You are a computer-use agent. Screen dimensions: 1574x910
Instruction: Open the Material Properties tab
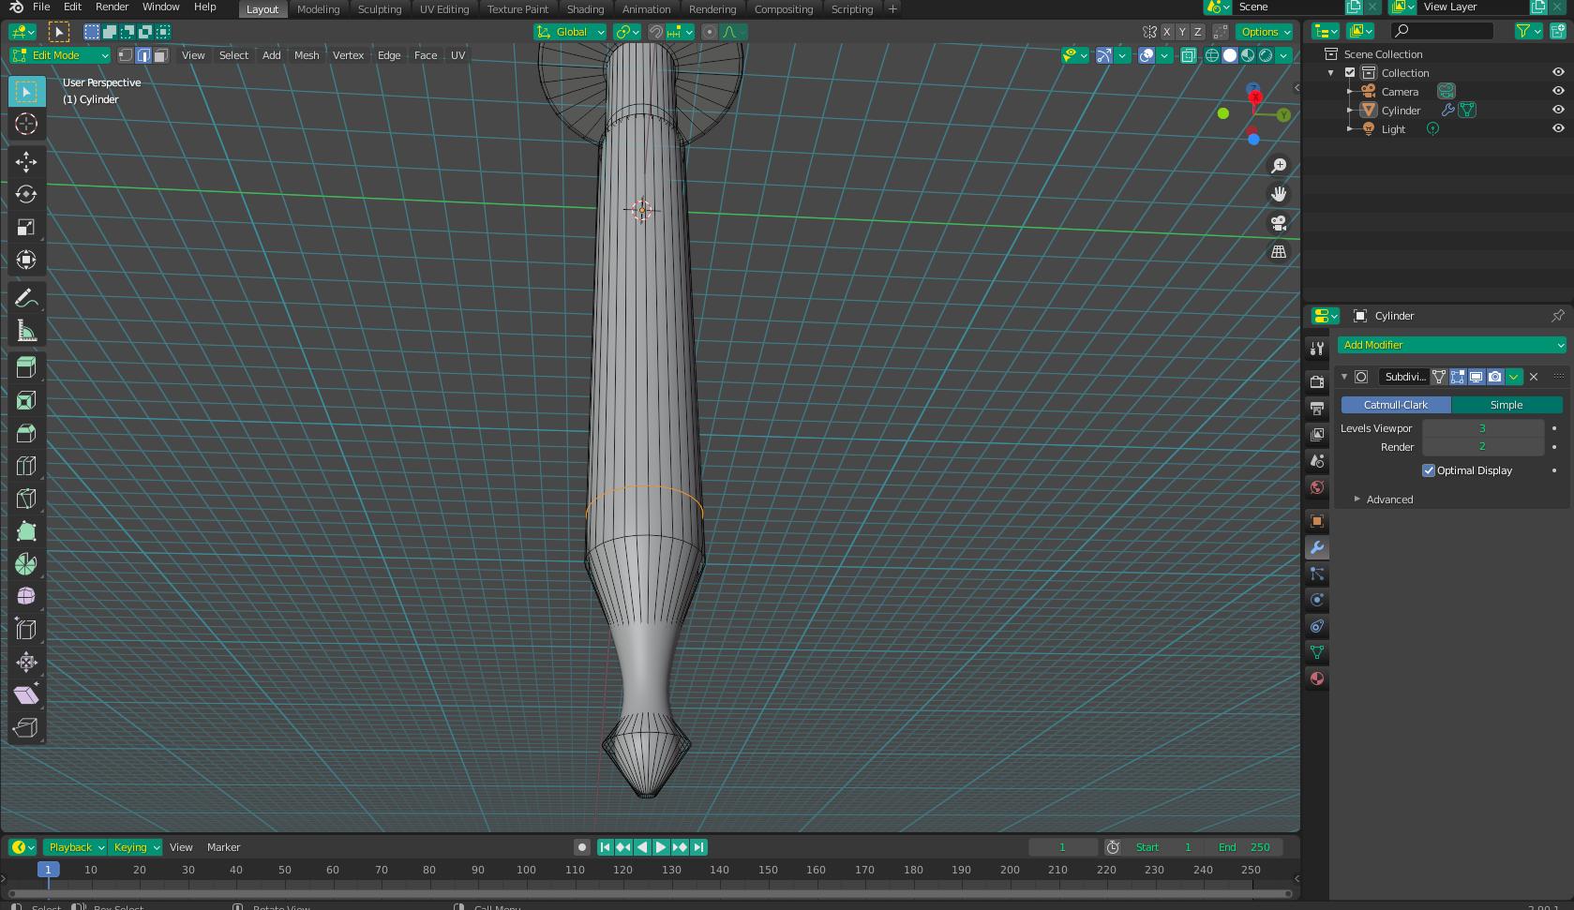pos(1317,679)
